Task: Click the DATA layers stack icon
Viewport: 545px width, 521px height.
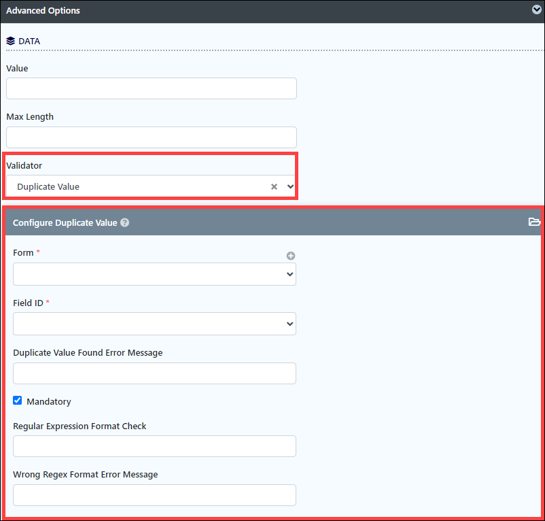Action: click(10, 41)
